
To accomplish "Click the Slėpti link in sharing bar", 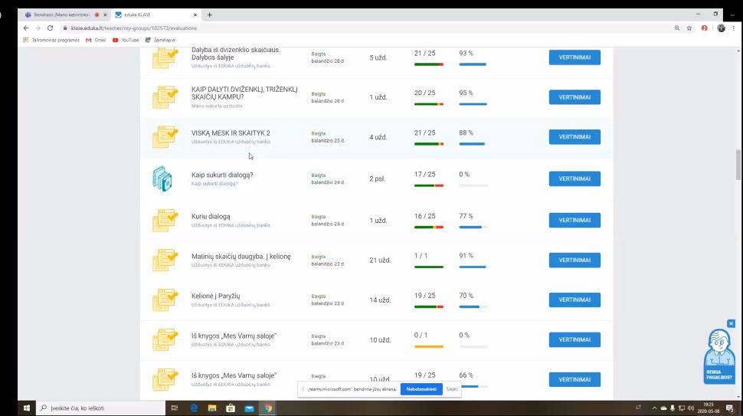I will coord(452,389).
